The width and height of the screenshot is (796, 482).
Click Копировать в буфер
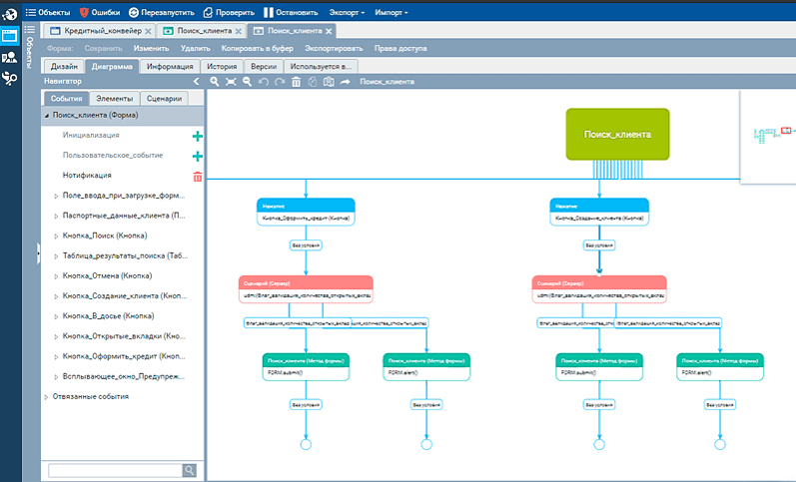coord(258,48)
